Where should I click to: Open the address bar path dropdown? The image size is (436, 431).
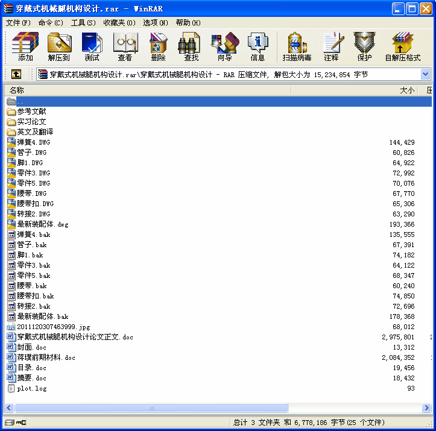425,74
